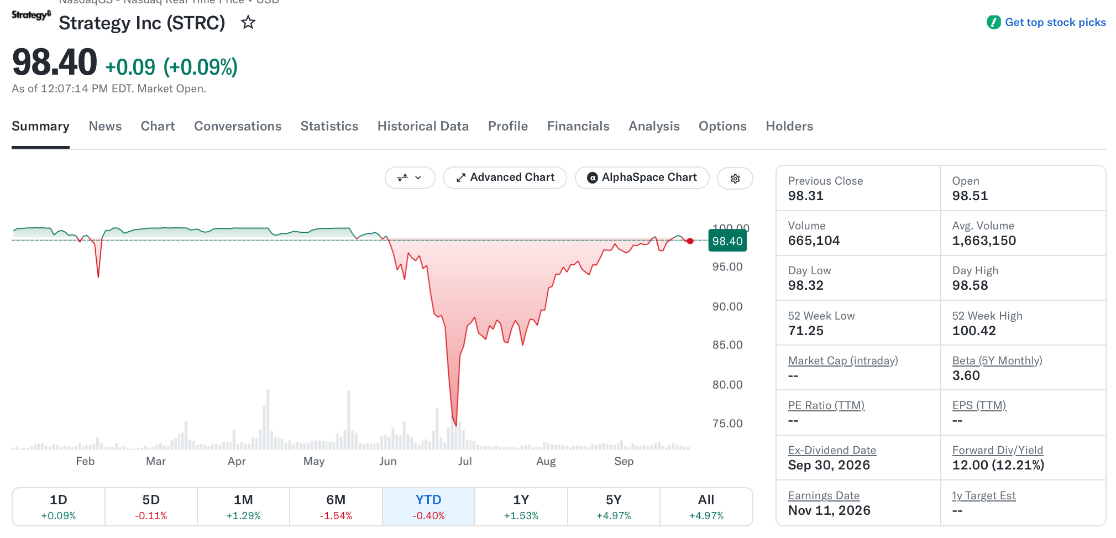Switch to the News tab
This screenshot has width=1116, height=538.
coord(105,126)
